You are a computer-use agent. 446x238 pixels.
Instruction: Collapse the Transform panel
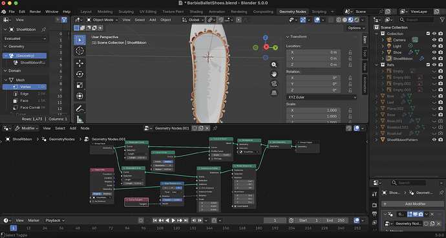pyautogui.click(x=288, y=37)
